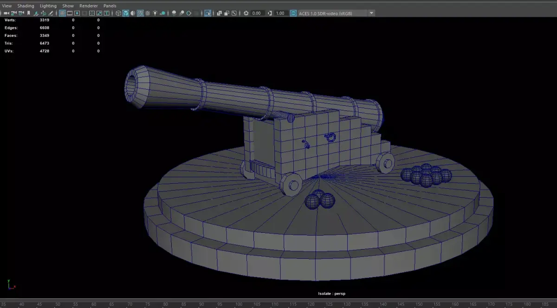The width and height of the screenshot is (557, 308).
Task: Open the Lighting panel menu
Action: tap(48, 6)
